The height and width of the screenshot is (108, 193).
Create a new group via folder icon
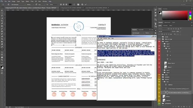click(x=184, y=107)
